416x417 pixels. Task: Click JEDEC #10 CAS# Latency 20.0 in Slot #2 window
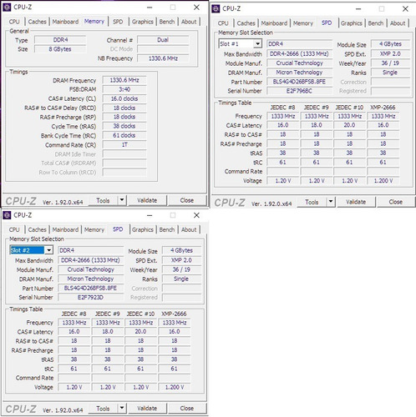[x=140, y=331]
